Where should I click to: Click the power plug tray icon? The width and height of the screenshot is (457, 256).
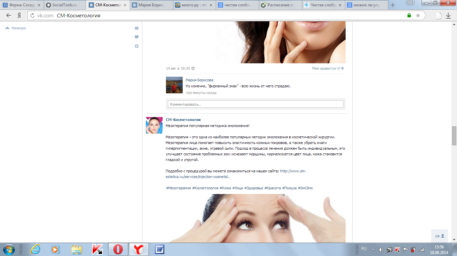413,249
